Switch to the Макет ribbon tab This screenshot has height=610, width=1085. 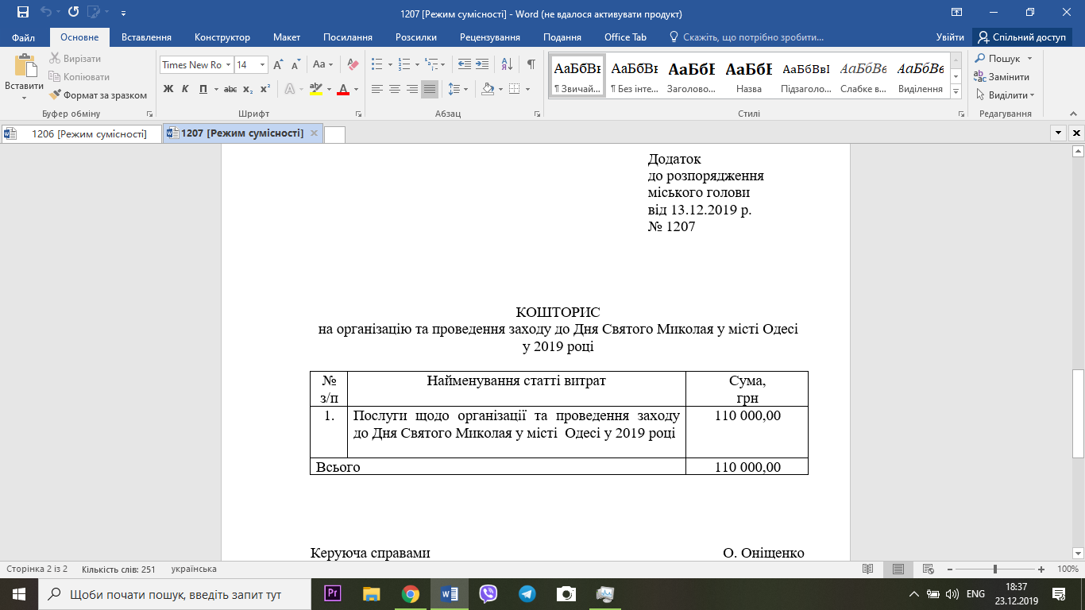tap(287, 37)
